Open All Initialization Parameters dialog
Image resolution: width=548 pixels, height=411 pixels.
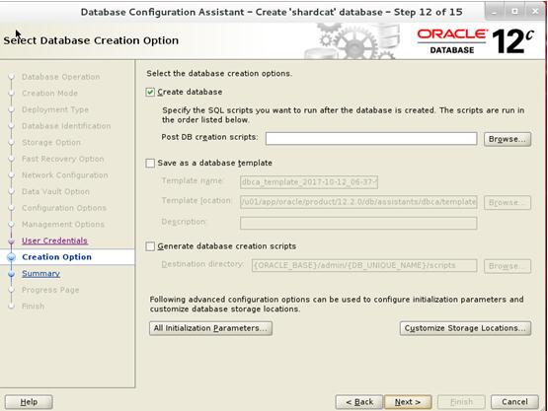210,328
